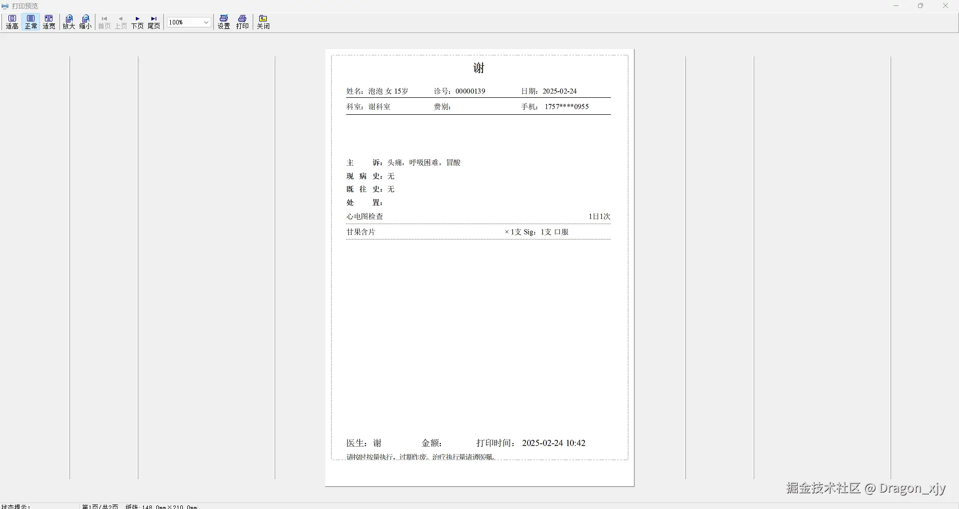Click the department text 谢科室
This screenshot has height=509, width=959.
point(380,107)
